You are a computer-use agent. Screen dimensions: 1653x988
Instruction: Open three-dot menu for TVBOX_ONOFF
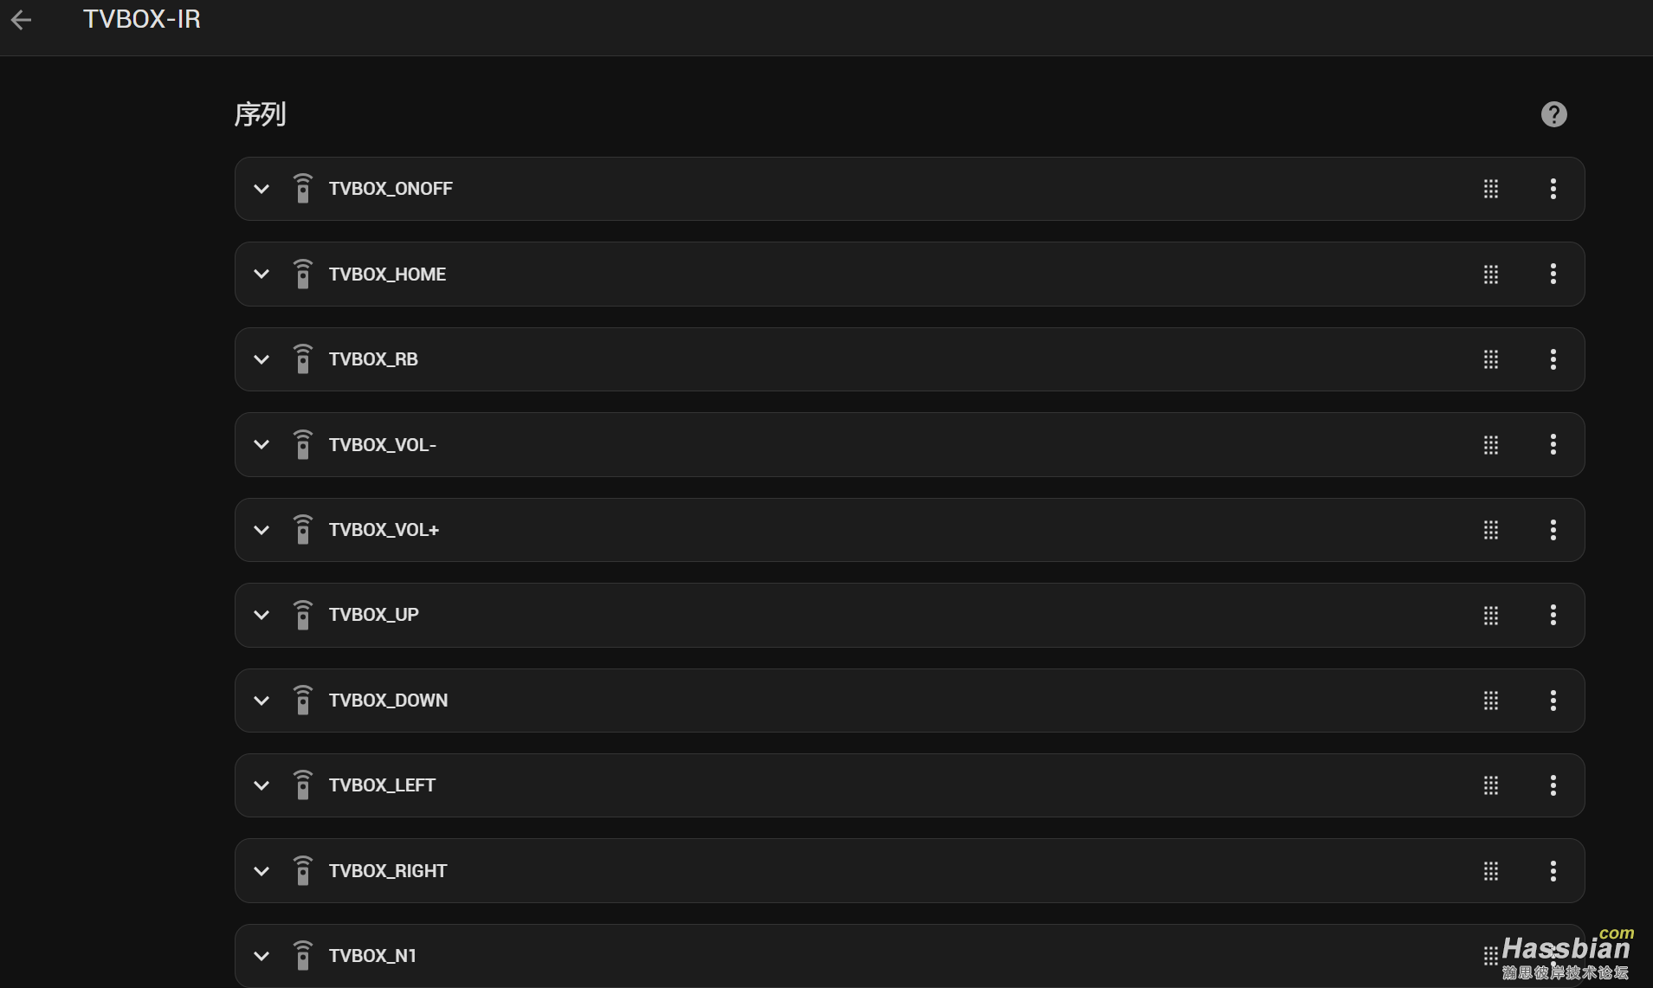tap(1553, 189)
